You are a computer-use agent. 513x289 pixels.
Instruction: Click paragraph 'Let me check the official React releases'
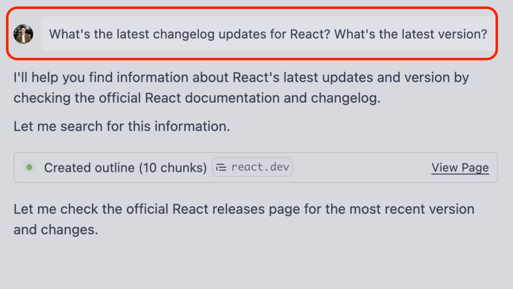[244, 219]
